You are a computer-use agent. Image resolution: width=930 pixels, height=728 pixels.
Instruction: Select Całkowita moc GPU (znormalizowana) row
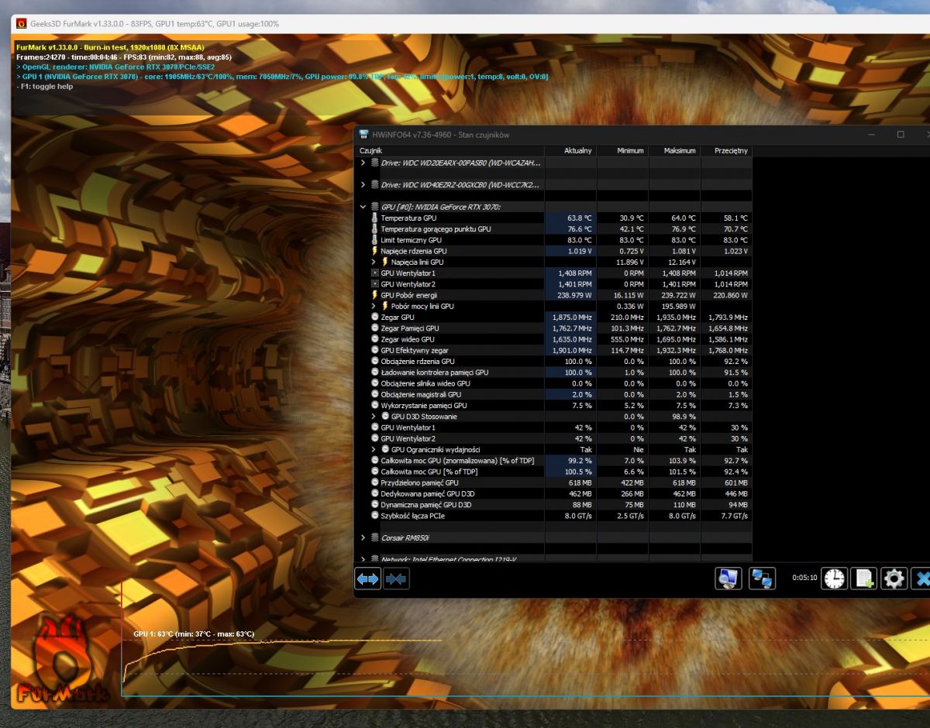[x=554, y=461]
